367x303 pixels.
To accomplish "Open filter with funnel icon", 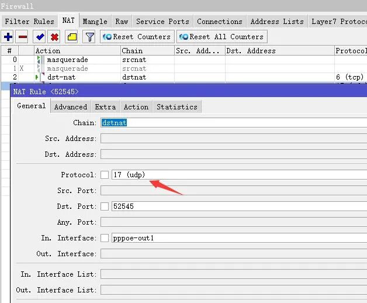I will click(90, 37).
